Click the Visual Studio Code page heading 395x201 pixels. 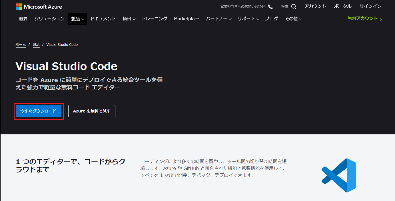coord(66,66)
